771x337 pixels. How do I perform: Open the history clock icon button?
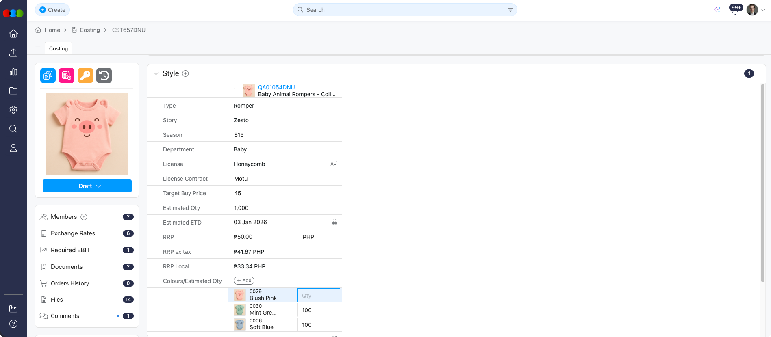click(x=104, y=76)
